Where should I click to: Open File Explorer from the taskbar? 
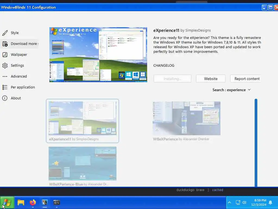click(21, 202)
